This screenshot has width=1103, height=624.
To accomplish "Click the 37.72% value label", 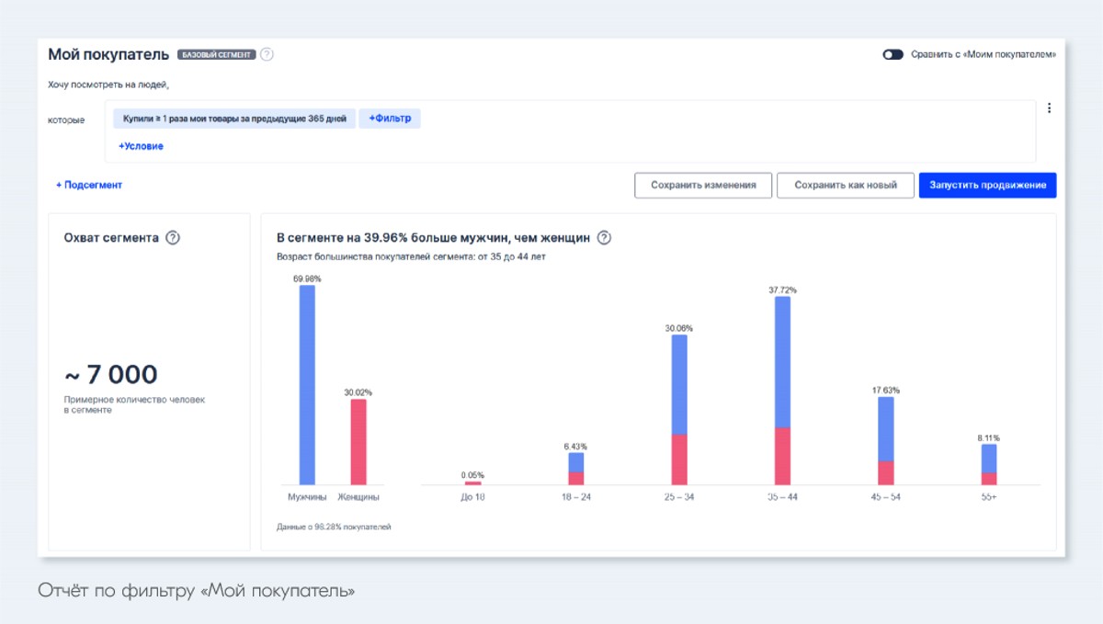I will tap(782, 289).
